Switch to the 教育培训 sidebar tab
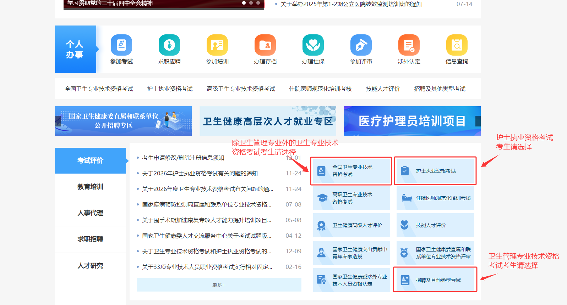Viewport: 567px width, 305px height. coord(91,187)
